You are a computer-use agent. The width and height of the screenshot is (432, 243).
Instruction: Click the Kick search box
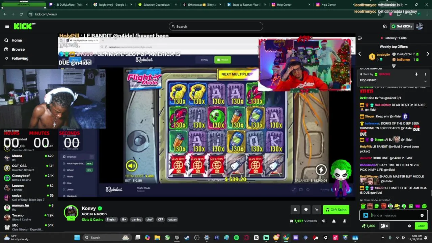pos(216,26)
